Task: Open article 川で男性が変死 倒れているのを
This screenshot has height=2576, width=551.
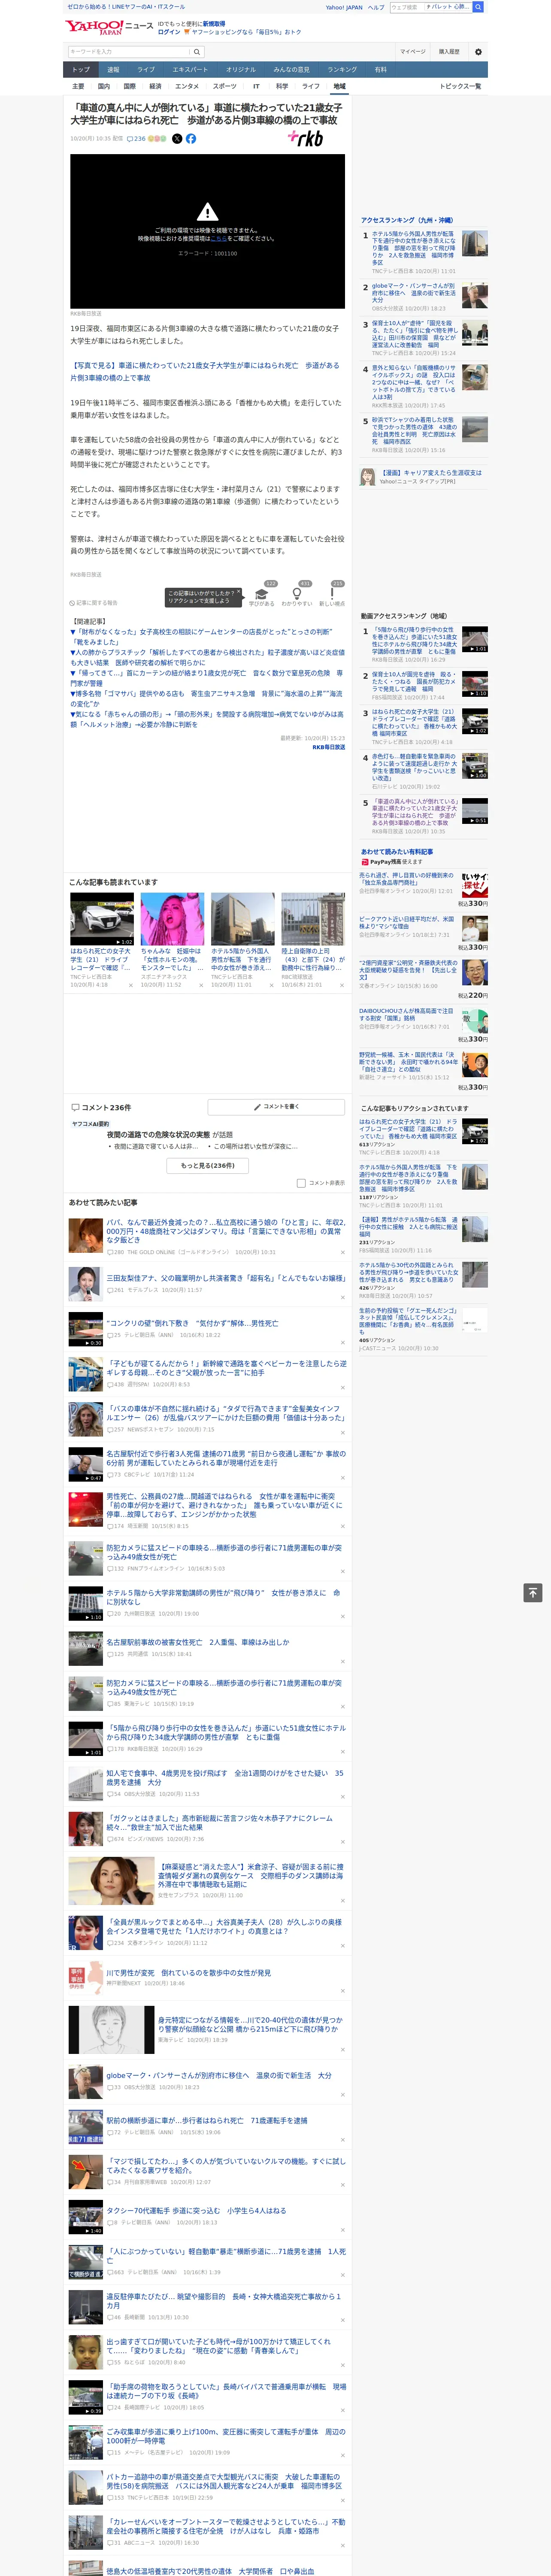Action: (x=188, y=1973)
